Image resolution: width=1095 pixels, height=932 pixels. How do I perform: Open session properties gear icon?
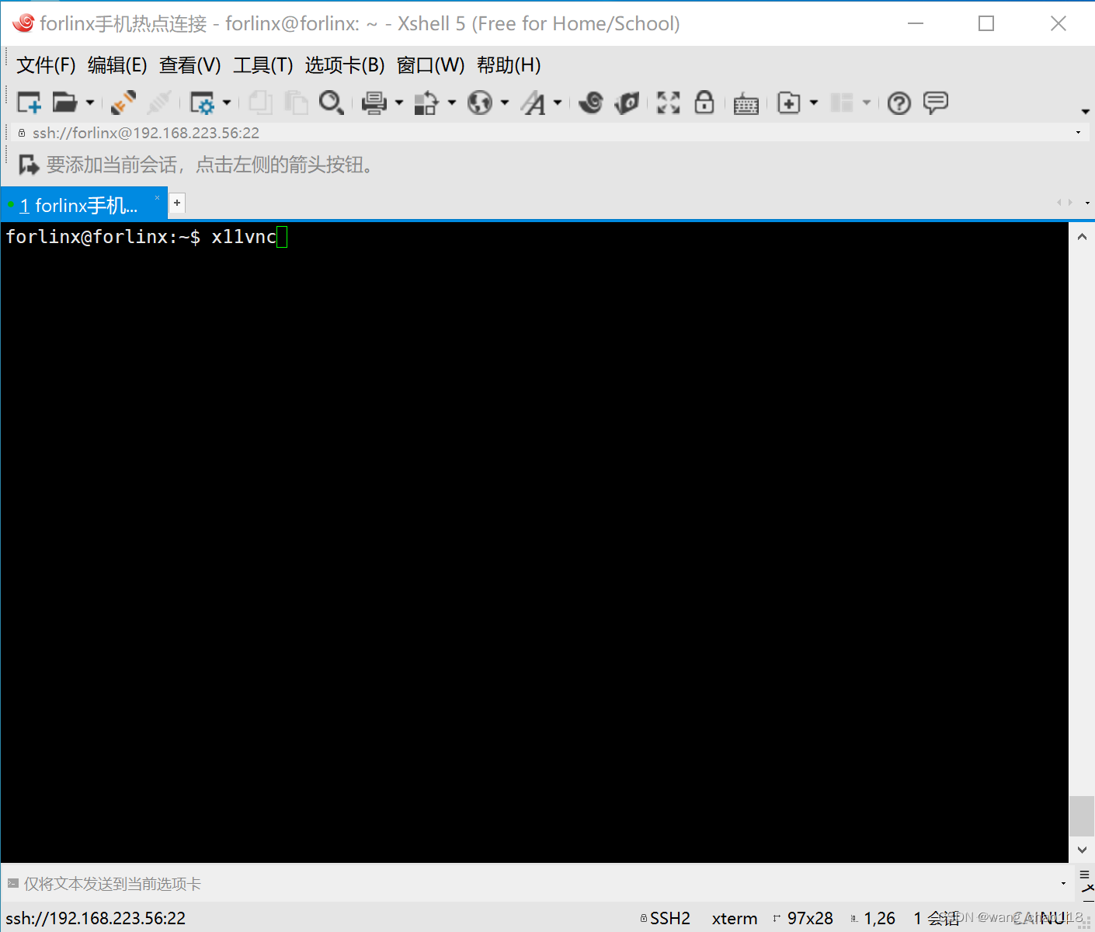click(203, 102)
